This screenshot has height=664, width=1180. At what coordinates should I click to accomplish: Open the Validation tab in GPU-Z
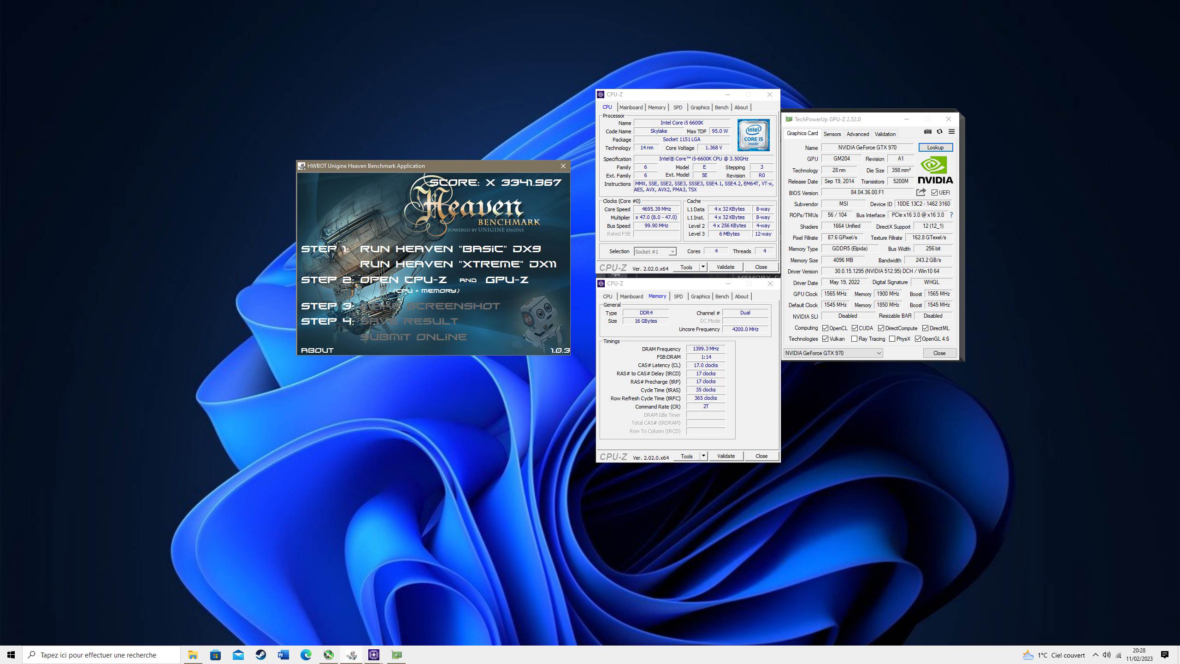(885, 134)
